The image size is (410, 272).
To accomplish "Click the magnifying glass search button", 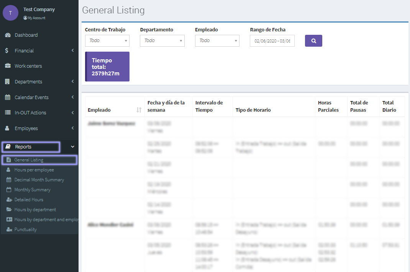I will pos(313,41).
